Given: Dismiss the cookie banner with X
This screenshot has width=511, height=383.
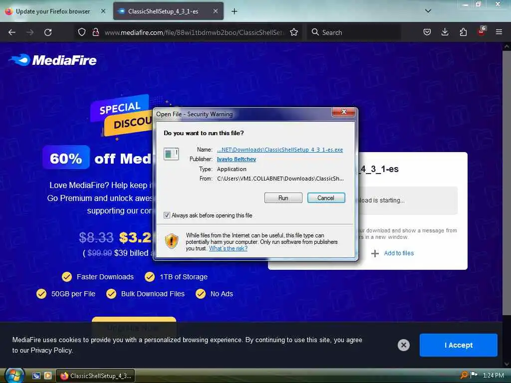Looking at the screenshot, I should 403,345.
